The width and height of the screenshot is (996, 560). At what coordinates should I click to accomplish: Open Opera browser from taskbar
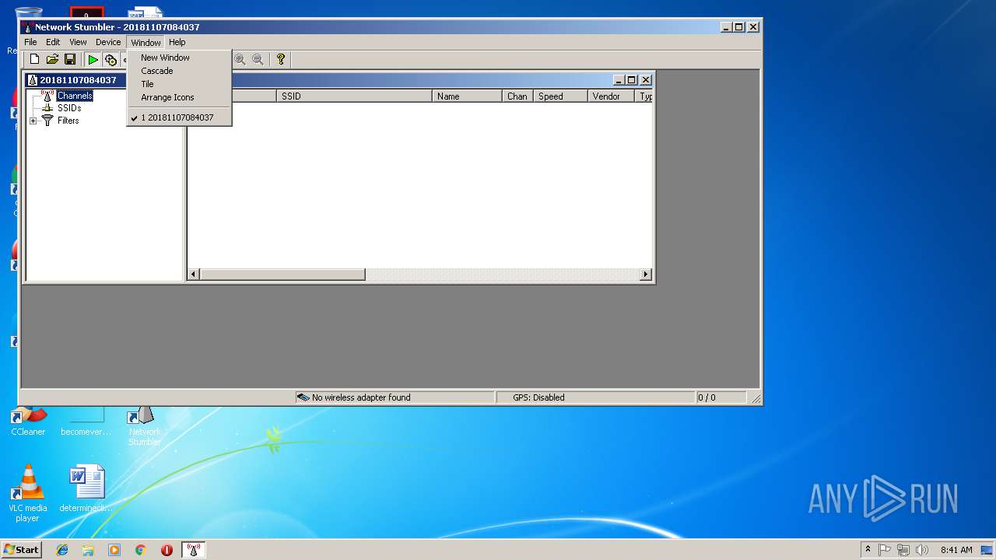[x=167, y=550]
